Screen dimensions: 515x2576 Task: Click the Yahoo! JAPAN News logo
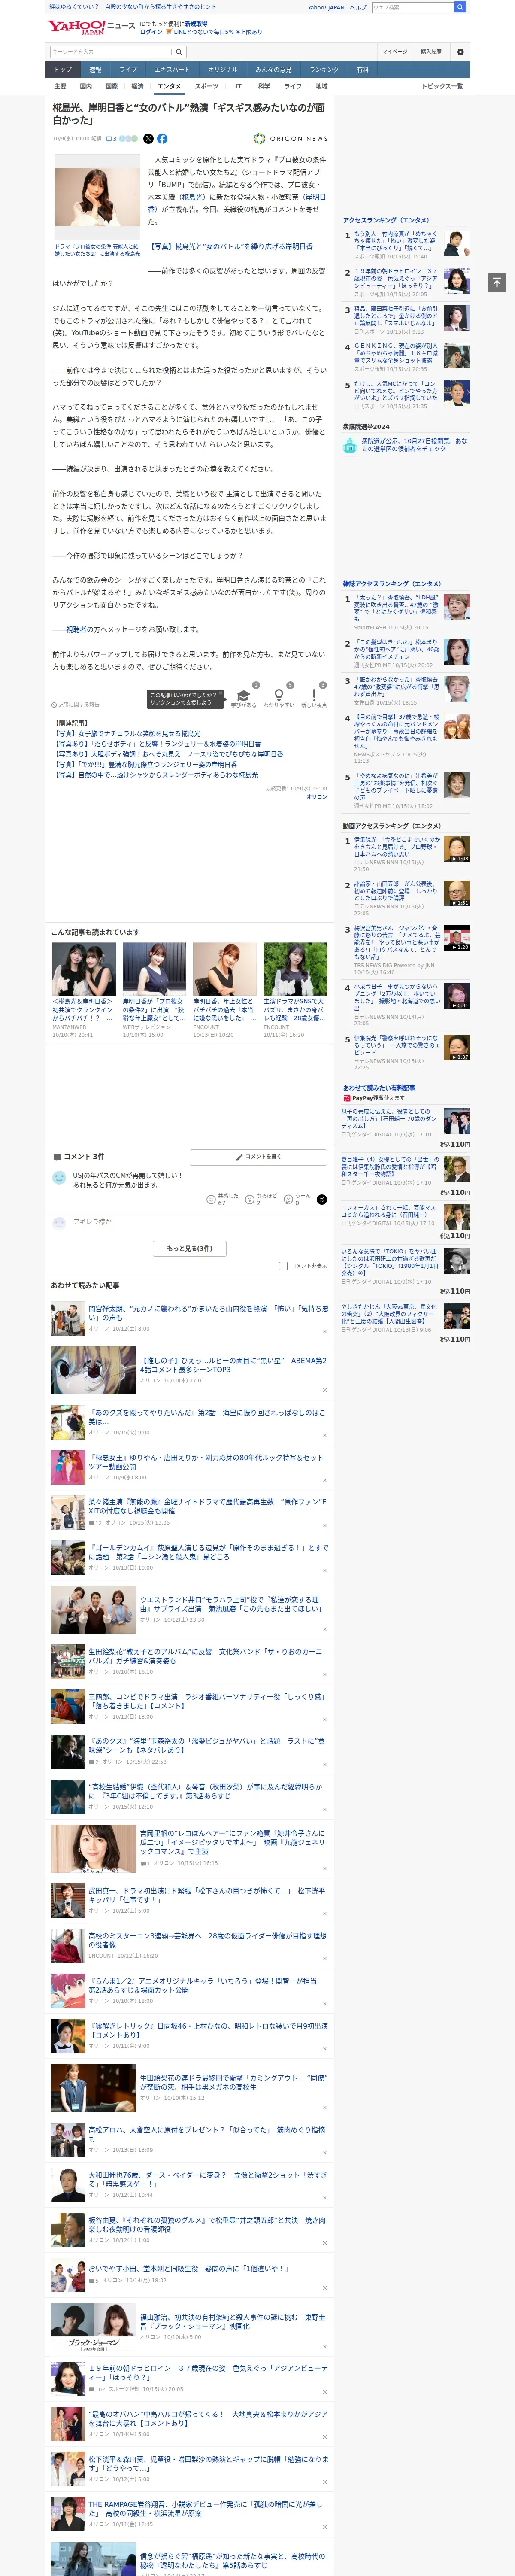pos(90,27)
